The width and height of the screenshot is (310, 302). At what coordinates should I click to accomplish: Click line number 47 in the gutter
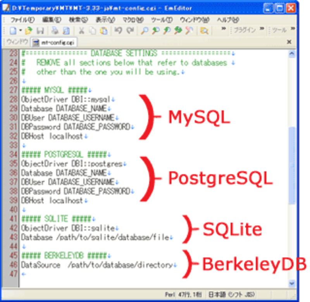[x=14, y=274]
